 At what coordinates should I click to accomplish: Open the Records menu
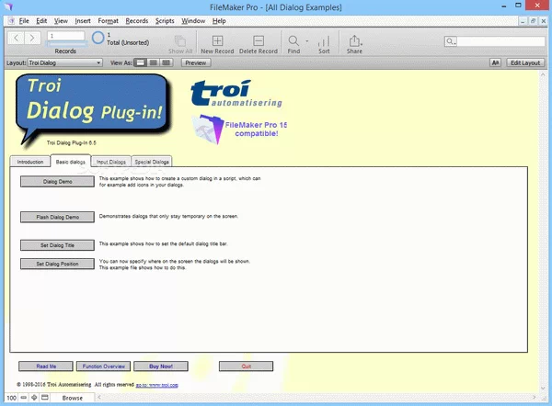click(137, 21)
